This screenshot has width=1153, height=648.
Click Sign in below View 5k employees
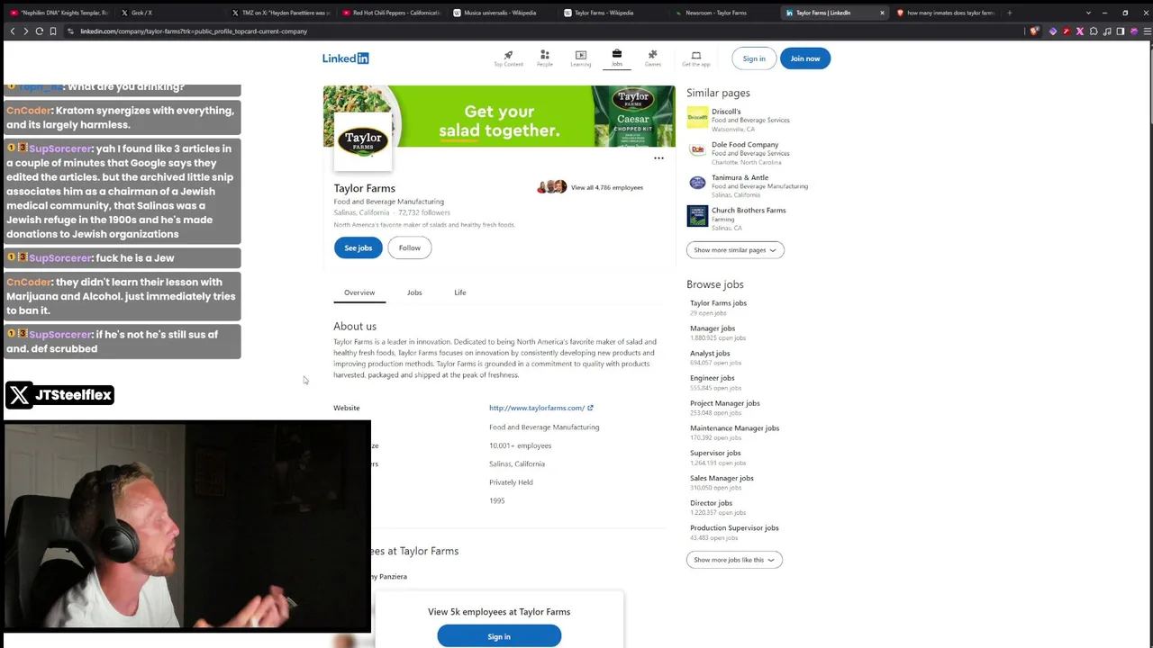499,636
